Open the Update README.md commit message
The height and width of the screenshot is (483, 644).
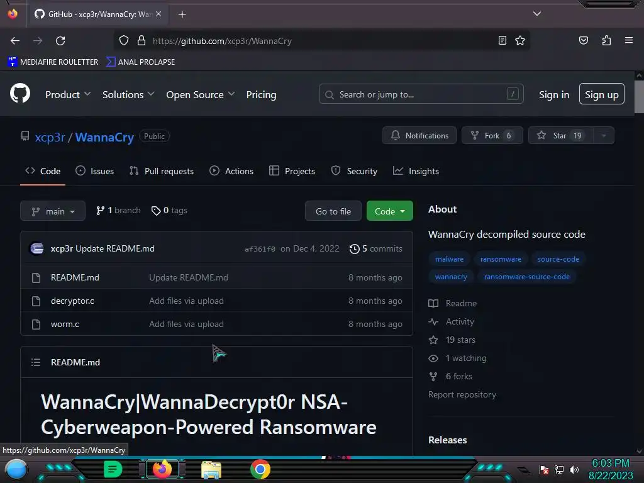[115, 248]
